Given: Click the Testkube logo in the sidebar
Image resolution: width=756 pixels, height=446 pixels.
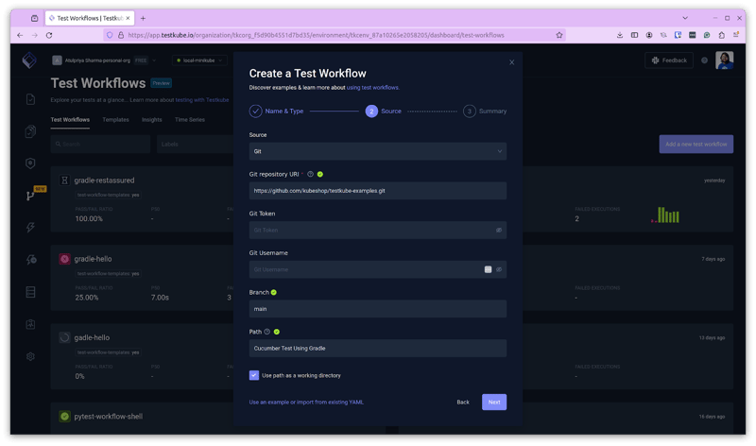Looking at the screenshot, I should pyautogui.click(x=29, y=60).
